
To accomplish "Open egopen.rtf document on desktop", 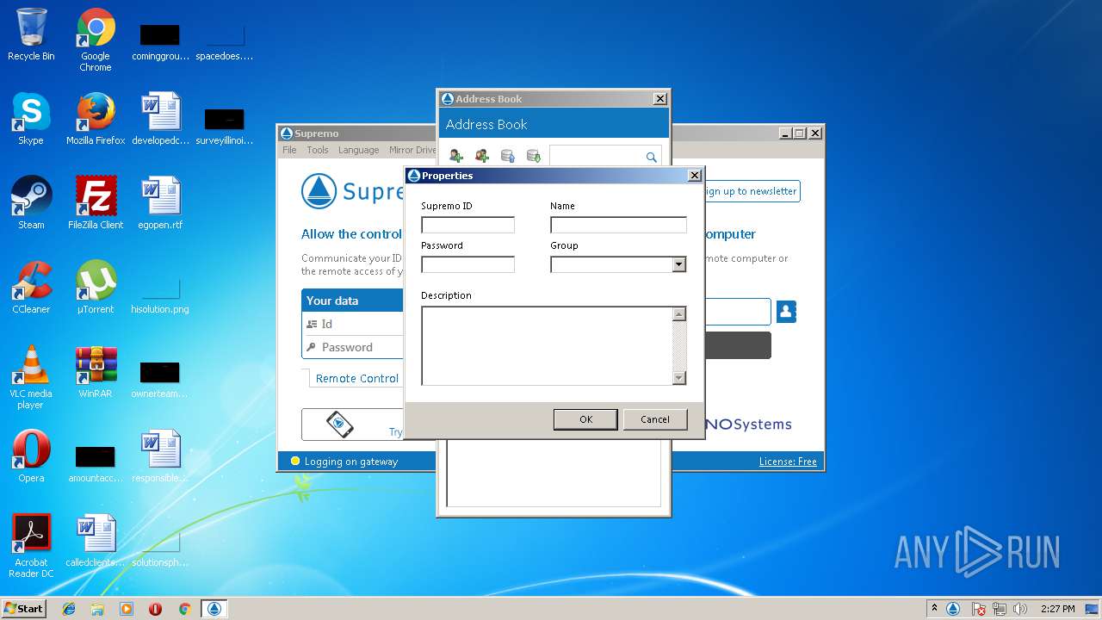I will [x=160, y=203].
